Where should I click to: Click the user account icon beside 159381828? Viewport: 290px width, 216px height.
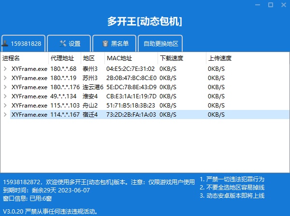5,43
